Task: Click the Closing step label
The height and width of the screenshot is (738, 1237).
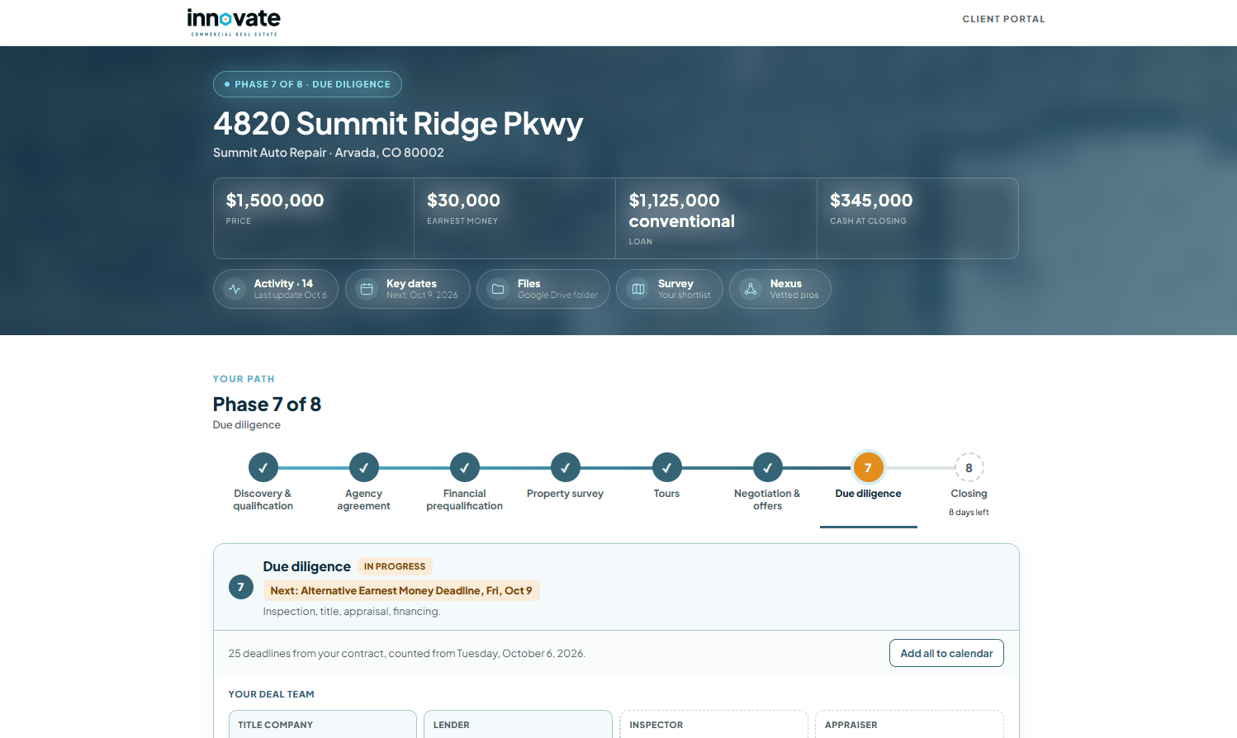Action: pos(969,494)
